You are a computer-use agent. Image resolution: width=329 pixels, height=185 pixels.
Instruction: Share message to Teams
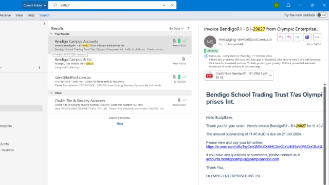coord(307,38)
